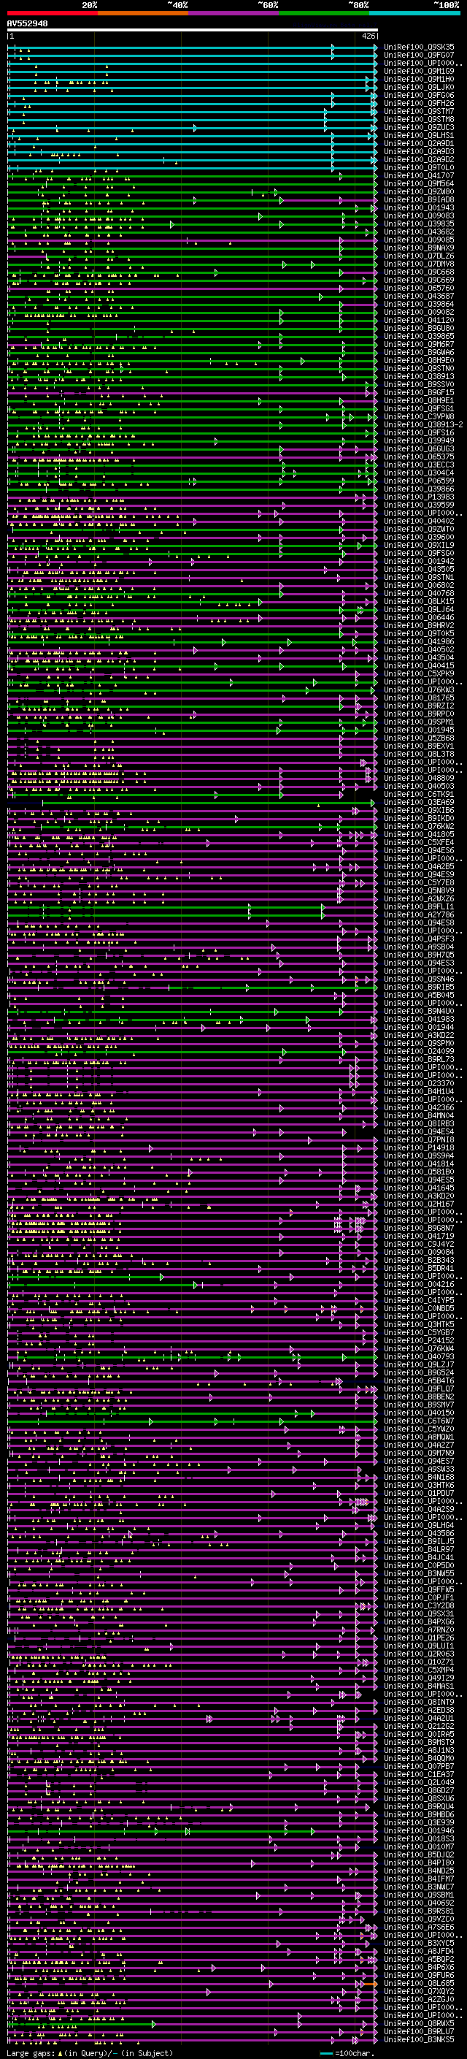The width and height of the screenshot is (467, 2059).
Task: Select the UniRef100_B9GU80 entry
Action: [x=419, y=329]
